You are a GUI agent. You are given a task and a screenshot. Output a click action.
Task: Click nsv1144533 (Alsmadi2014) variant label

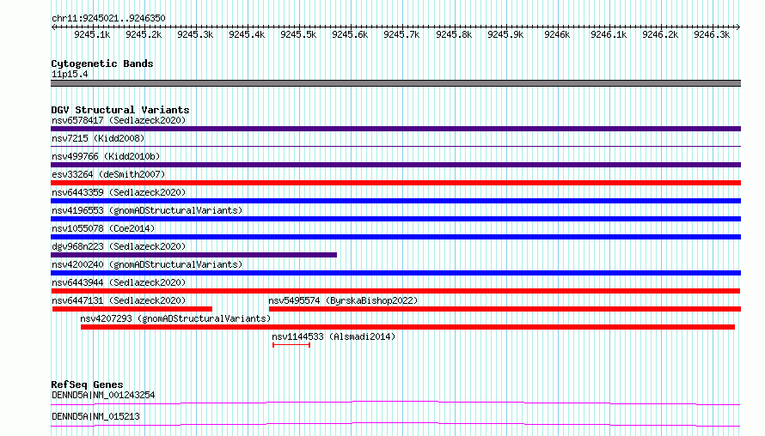point(334,336)
